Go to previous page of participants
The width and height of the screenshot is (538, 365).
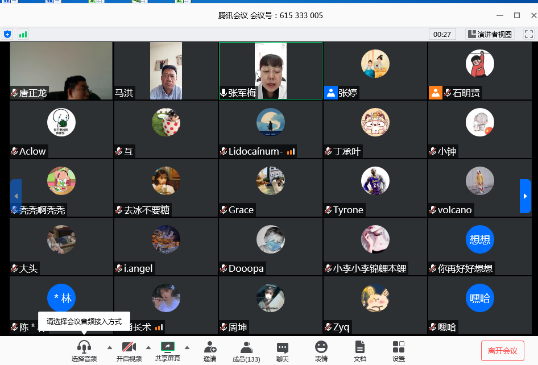click(16, 196)
